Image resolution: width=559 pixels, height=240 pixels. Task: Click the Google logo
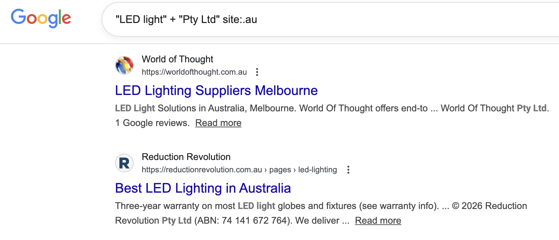pos(41,18)
